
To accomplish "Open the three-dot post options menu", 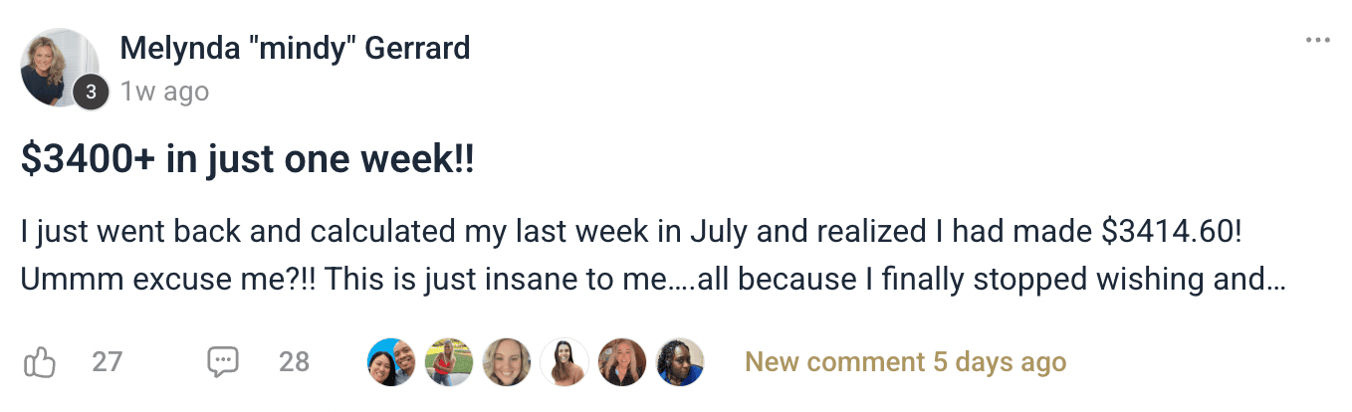I will pyautogui.click(x=1317, y=41).
